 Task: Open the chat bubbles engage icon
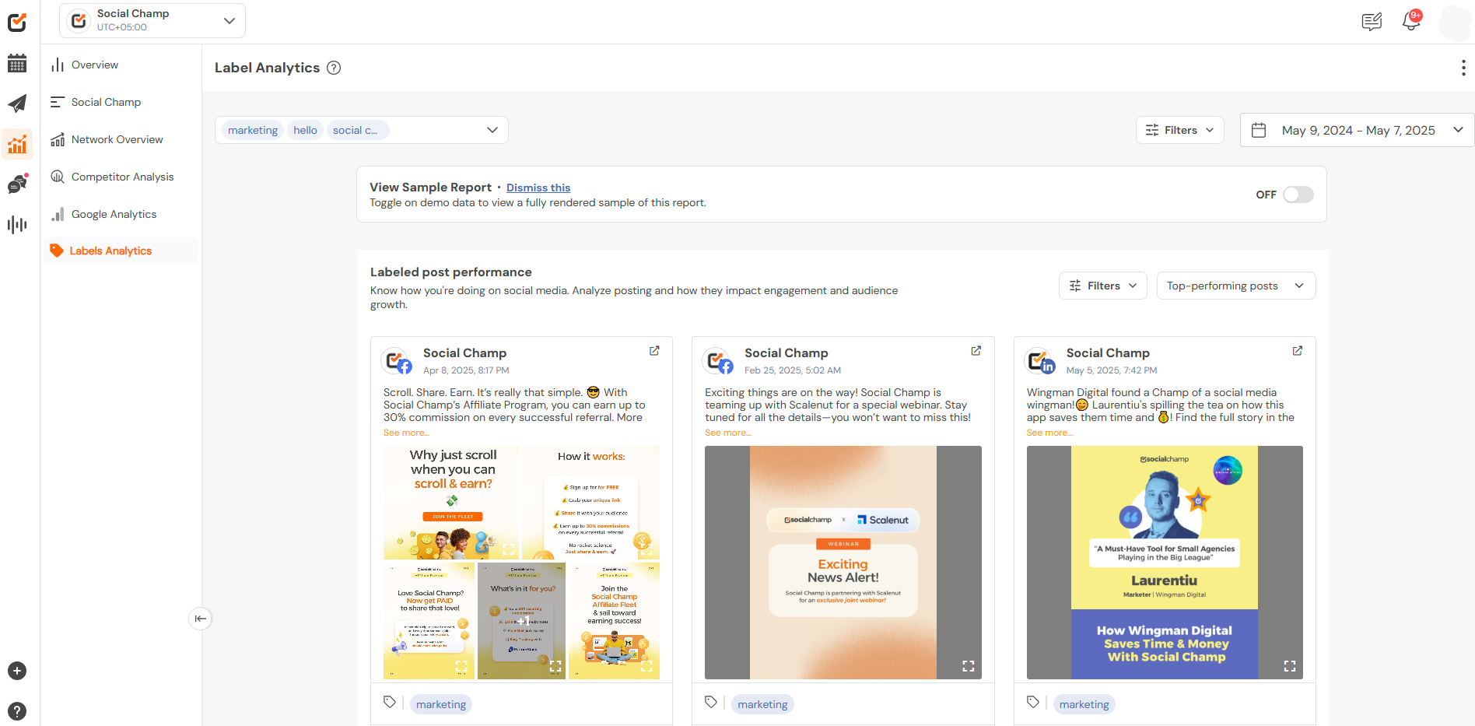pyautogui.click(x=17, y=184)
